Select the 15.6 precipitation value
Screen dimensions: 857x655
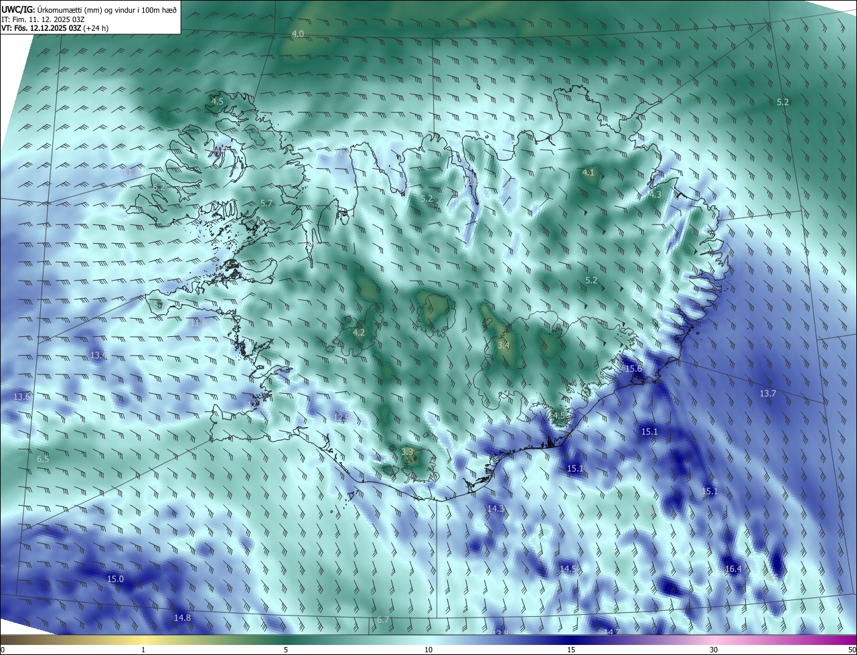pos(633,368)
